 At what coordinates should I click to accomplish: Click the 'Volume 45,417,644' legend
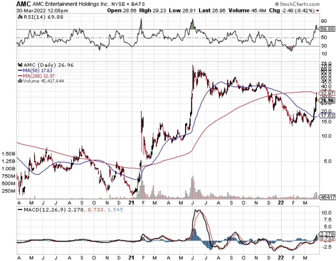43,81
